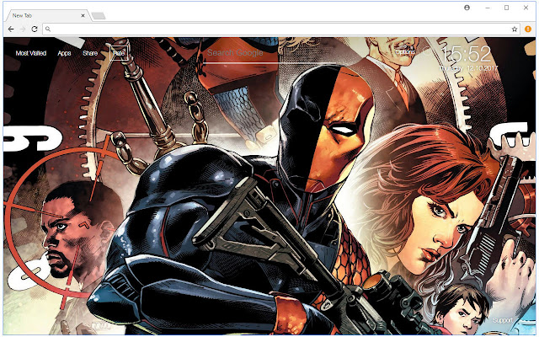Viewport: 539px width, 337px height.
Task: Open the Options link
Action: point(405,52)
